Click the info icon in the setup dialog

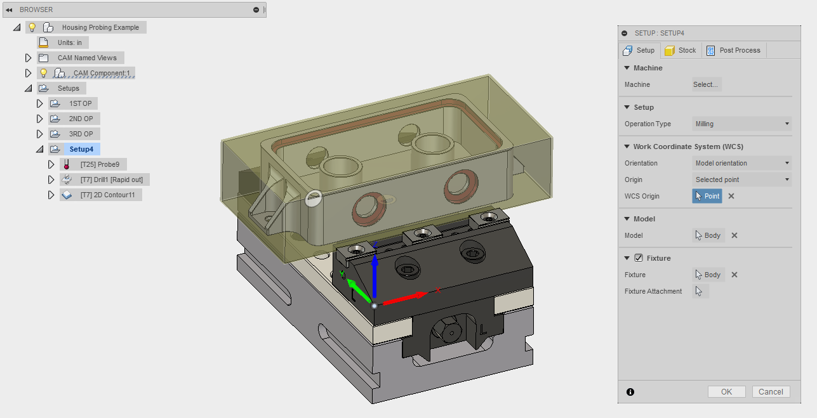(630, 392)
